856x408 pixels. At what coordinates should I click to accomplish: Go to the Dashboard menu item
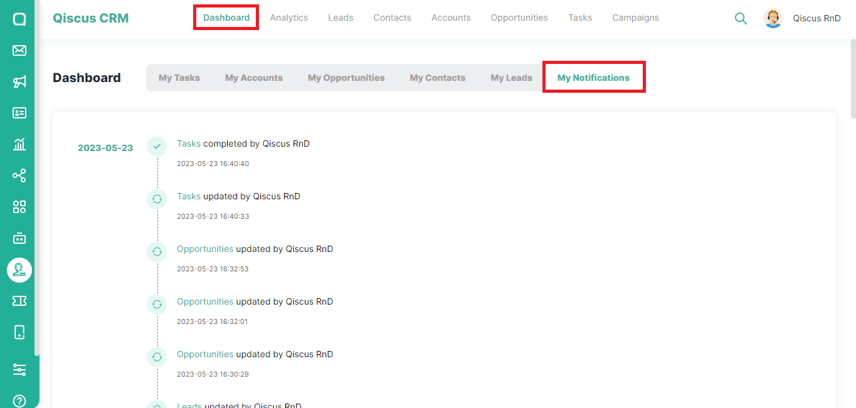click(226, 18)
